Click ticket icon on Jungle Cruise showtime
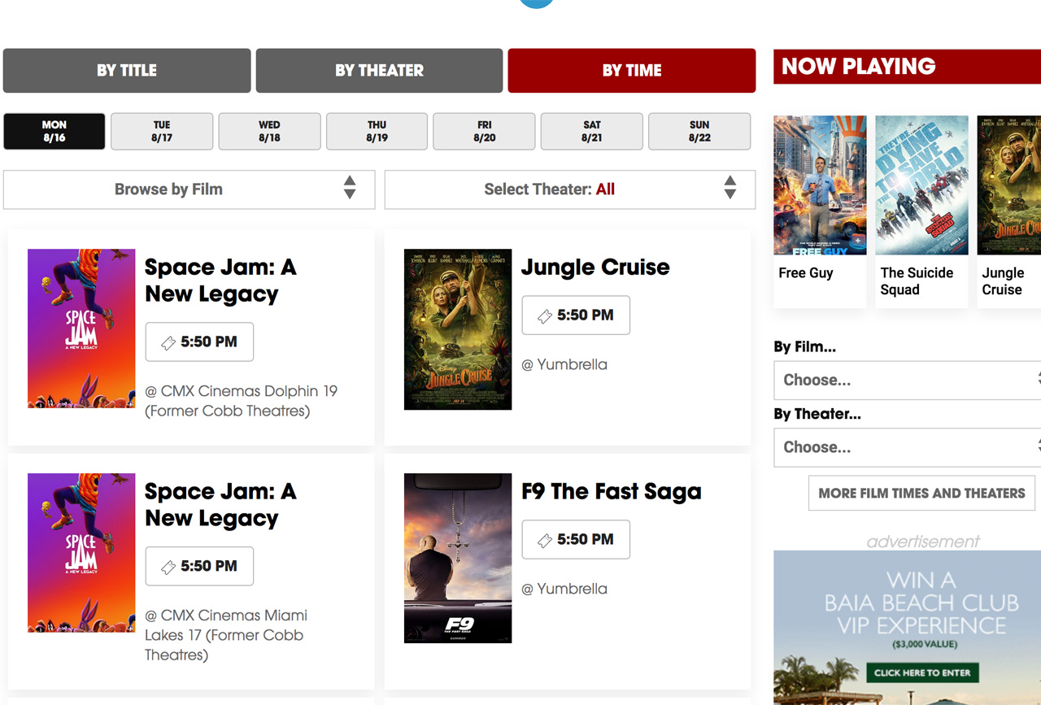 pos(545,316)
